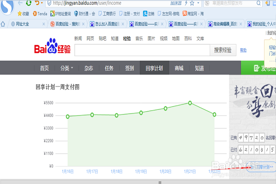This screenshot has width=276, height=184.
Task: Open the 杂志 nav item
Action: [x=88, y=68]
